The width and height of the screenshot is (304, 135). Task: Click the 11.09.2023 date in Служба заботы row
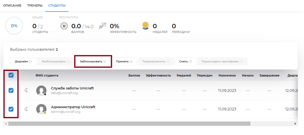pyautogui.click(x=227, y=90)
